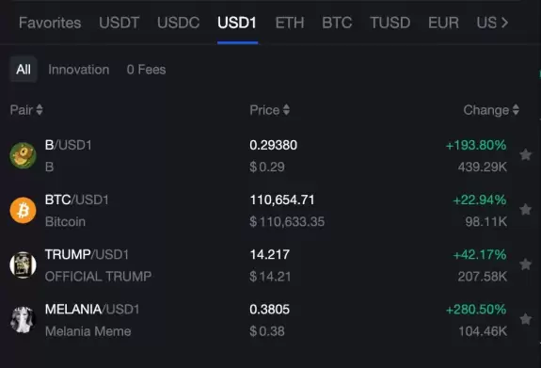Screen dimensions: 541x368
Task: Toggle favorite star for BTC/USD1
Action: point(525,209)
